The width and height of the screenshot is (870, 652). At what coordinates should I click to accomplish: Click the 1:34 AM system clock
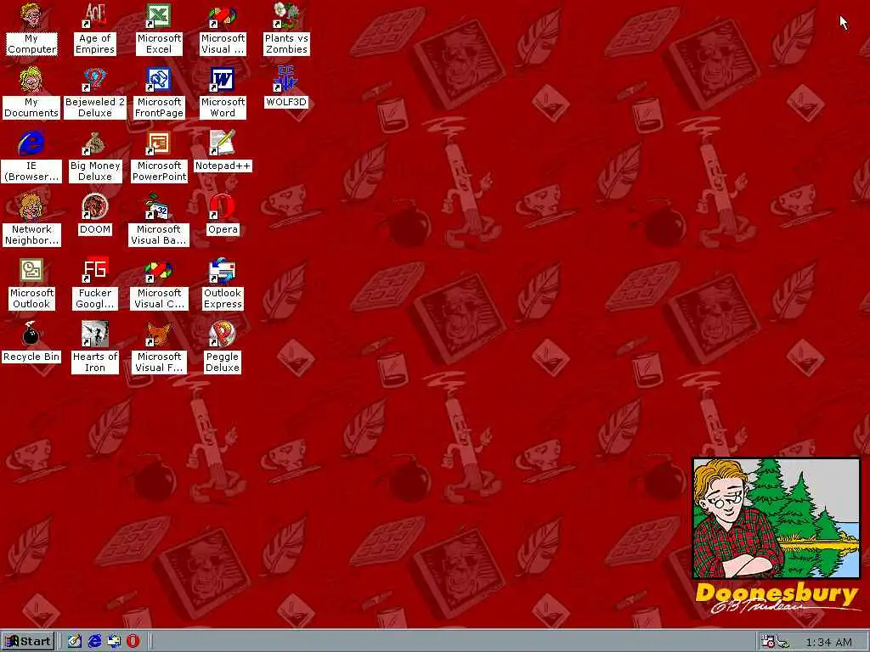[x=828, y=642]
